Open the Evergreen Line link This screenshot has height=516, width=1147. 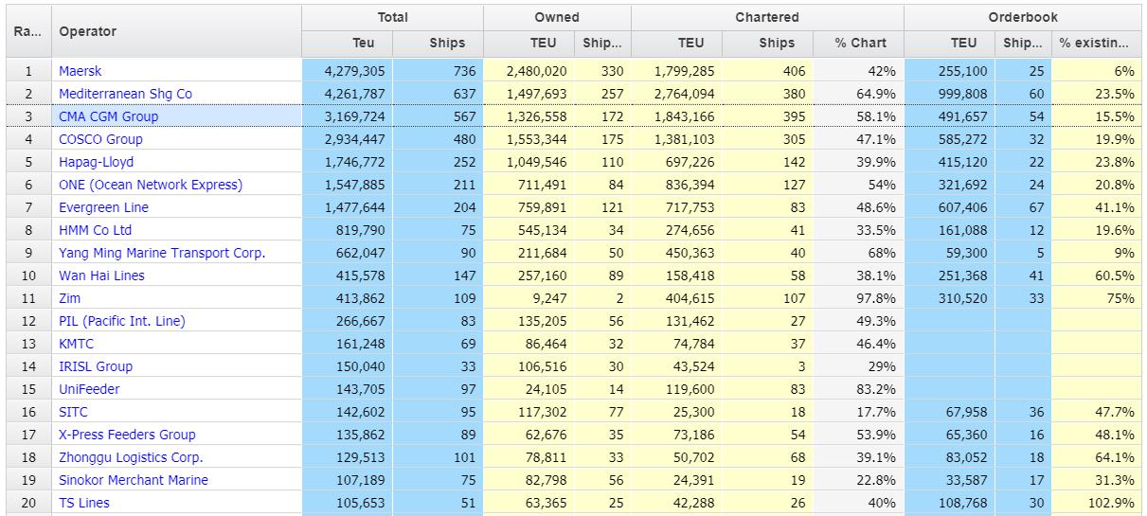[103, 207]
